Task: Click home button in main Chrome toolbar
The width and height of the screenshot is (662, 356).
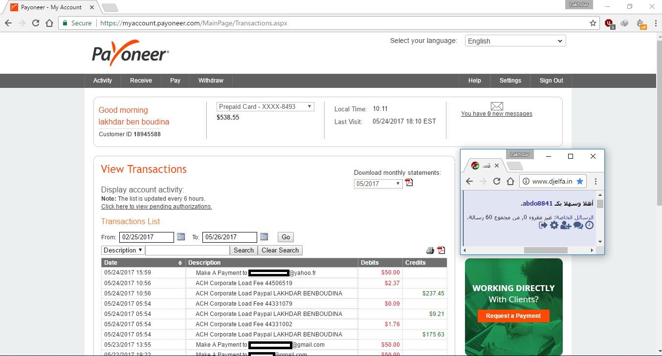Action: [49, 23]
